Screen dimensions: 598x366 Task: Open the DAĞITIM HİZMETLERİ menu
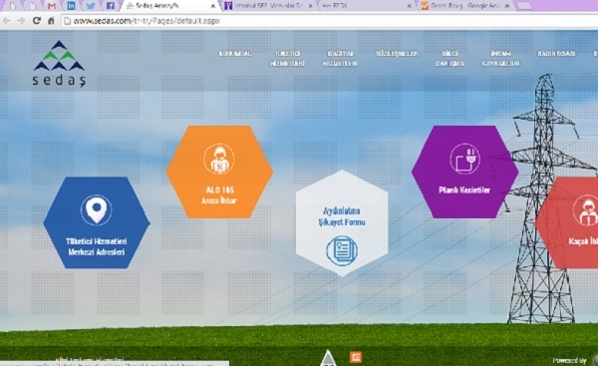tap(340, 59)
